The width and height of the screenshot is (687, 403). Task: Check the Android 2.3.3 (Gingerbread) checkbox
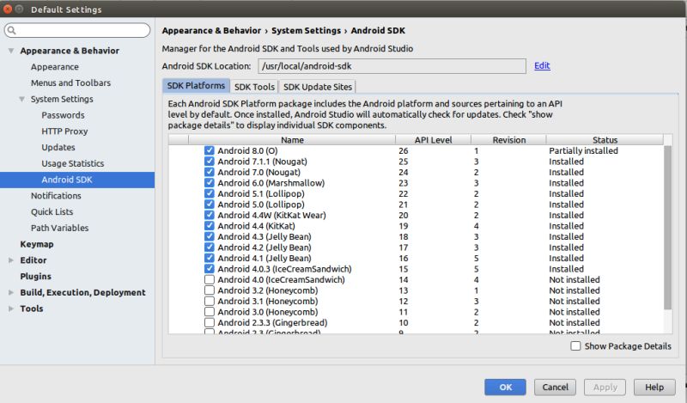210,322
